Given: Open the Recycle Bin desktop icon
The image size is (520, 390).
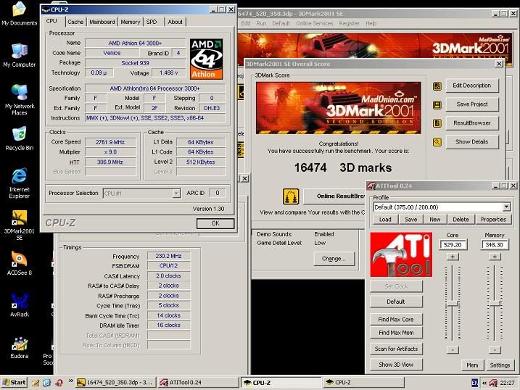Looking at the screenshot, I should click(x=19, y=135).
